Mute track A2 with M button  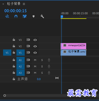[35, 66]
